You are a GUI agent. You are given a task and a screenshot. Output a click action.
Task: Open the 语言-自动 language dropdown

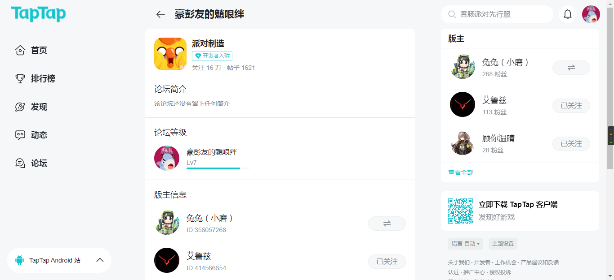click(x=465, y=244)
